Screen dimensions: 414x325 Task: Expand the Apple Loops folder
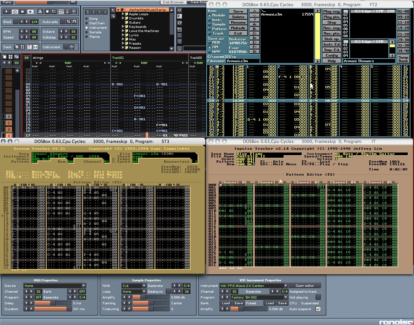[123, 14]
